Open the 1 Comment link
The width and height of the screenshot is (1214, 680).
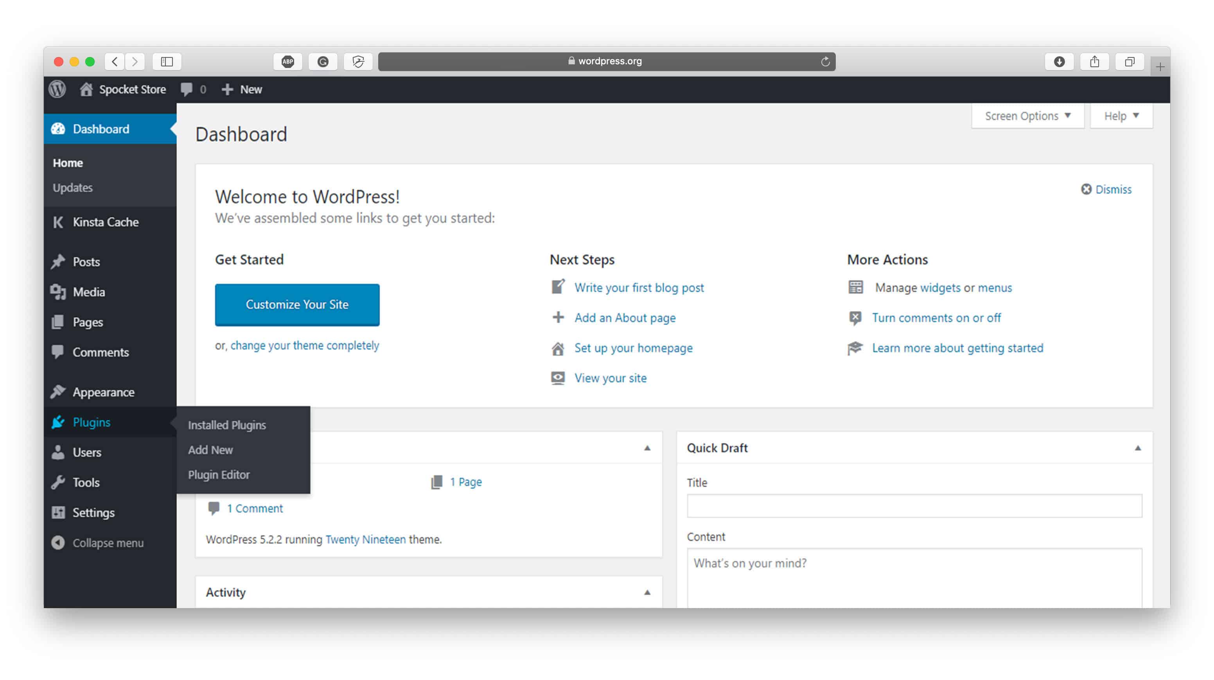coord(255,508)
